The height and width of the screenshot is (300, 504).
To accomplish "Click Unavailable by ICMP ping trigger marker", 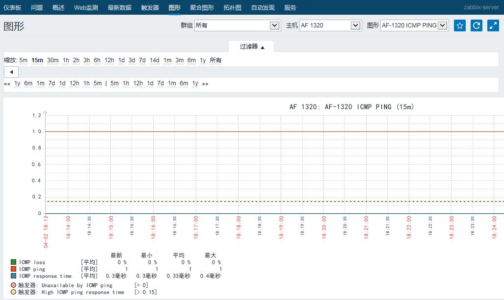I will point(14,285).
